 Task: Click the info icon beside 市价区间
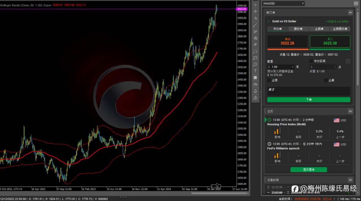click(x=348, y=61)
